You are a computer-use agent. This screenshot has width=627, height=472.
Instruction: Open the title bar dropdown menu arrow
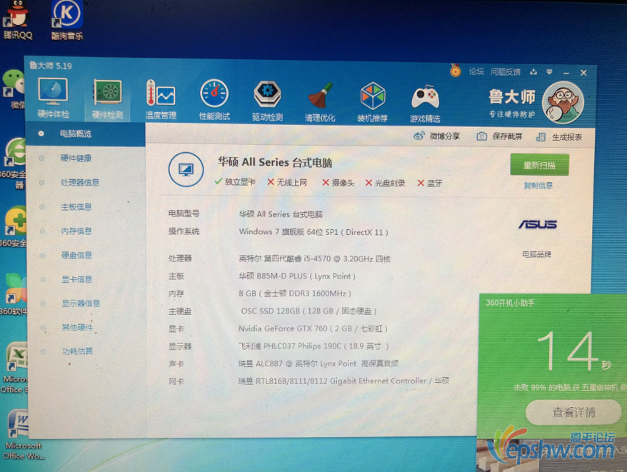tap(549, 72)
